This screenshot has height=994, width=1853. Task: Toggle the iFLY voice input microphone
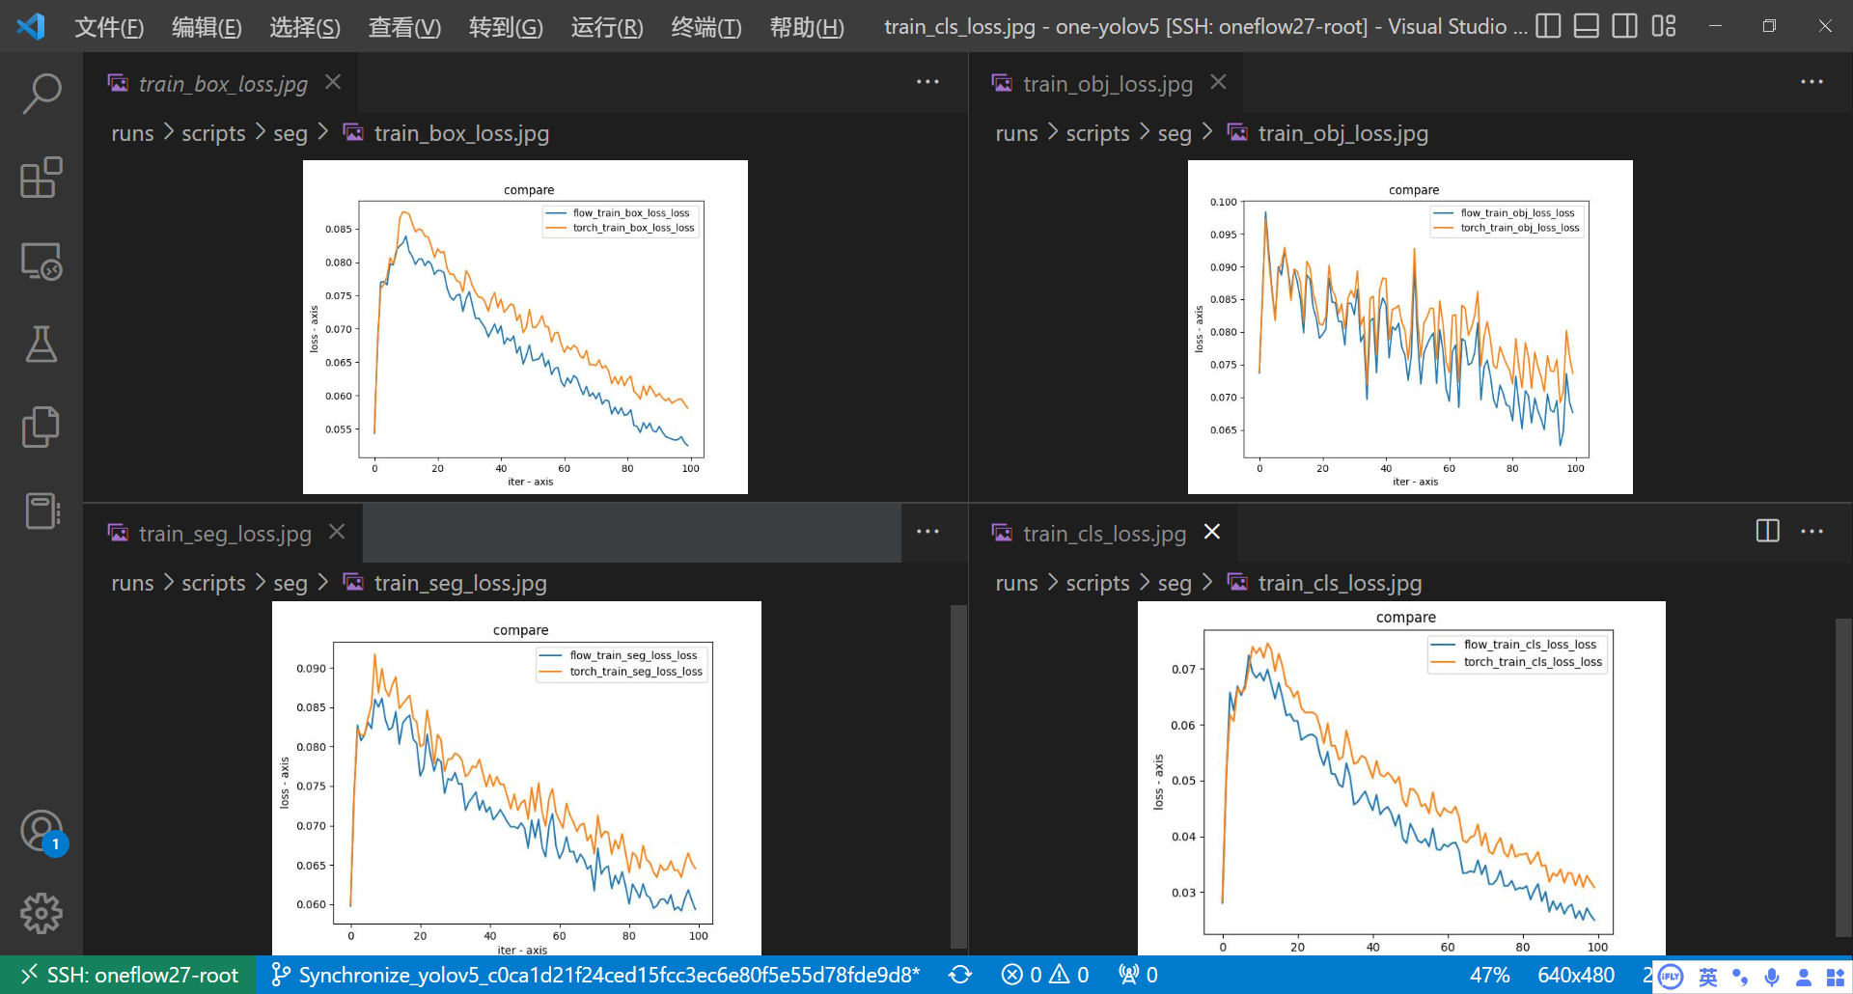(x=1771, y=976)
